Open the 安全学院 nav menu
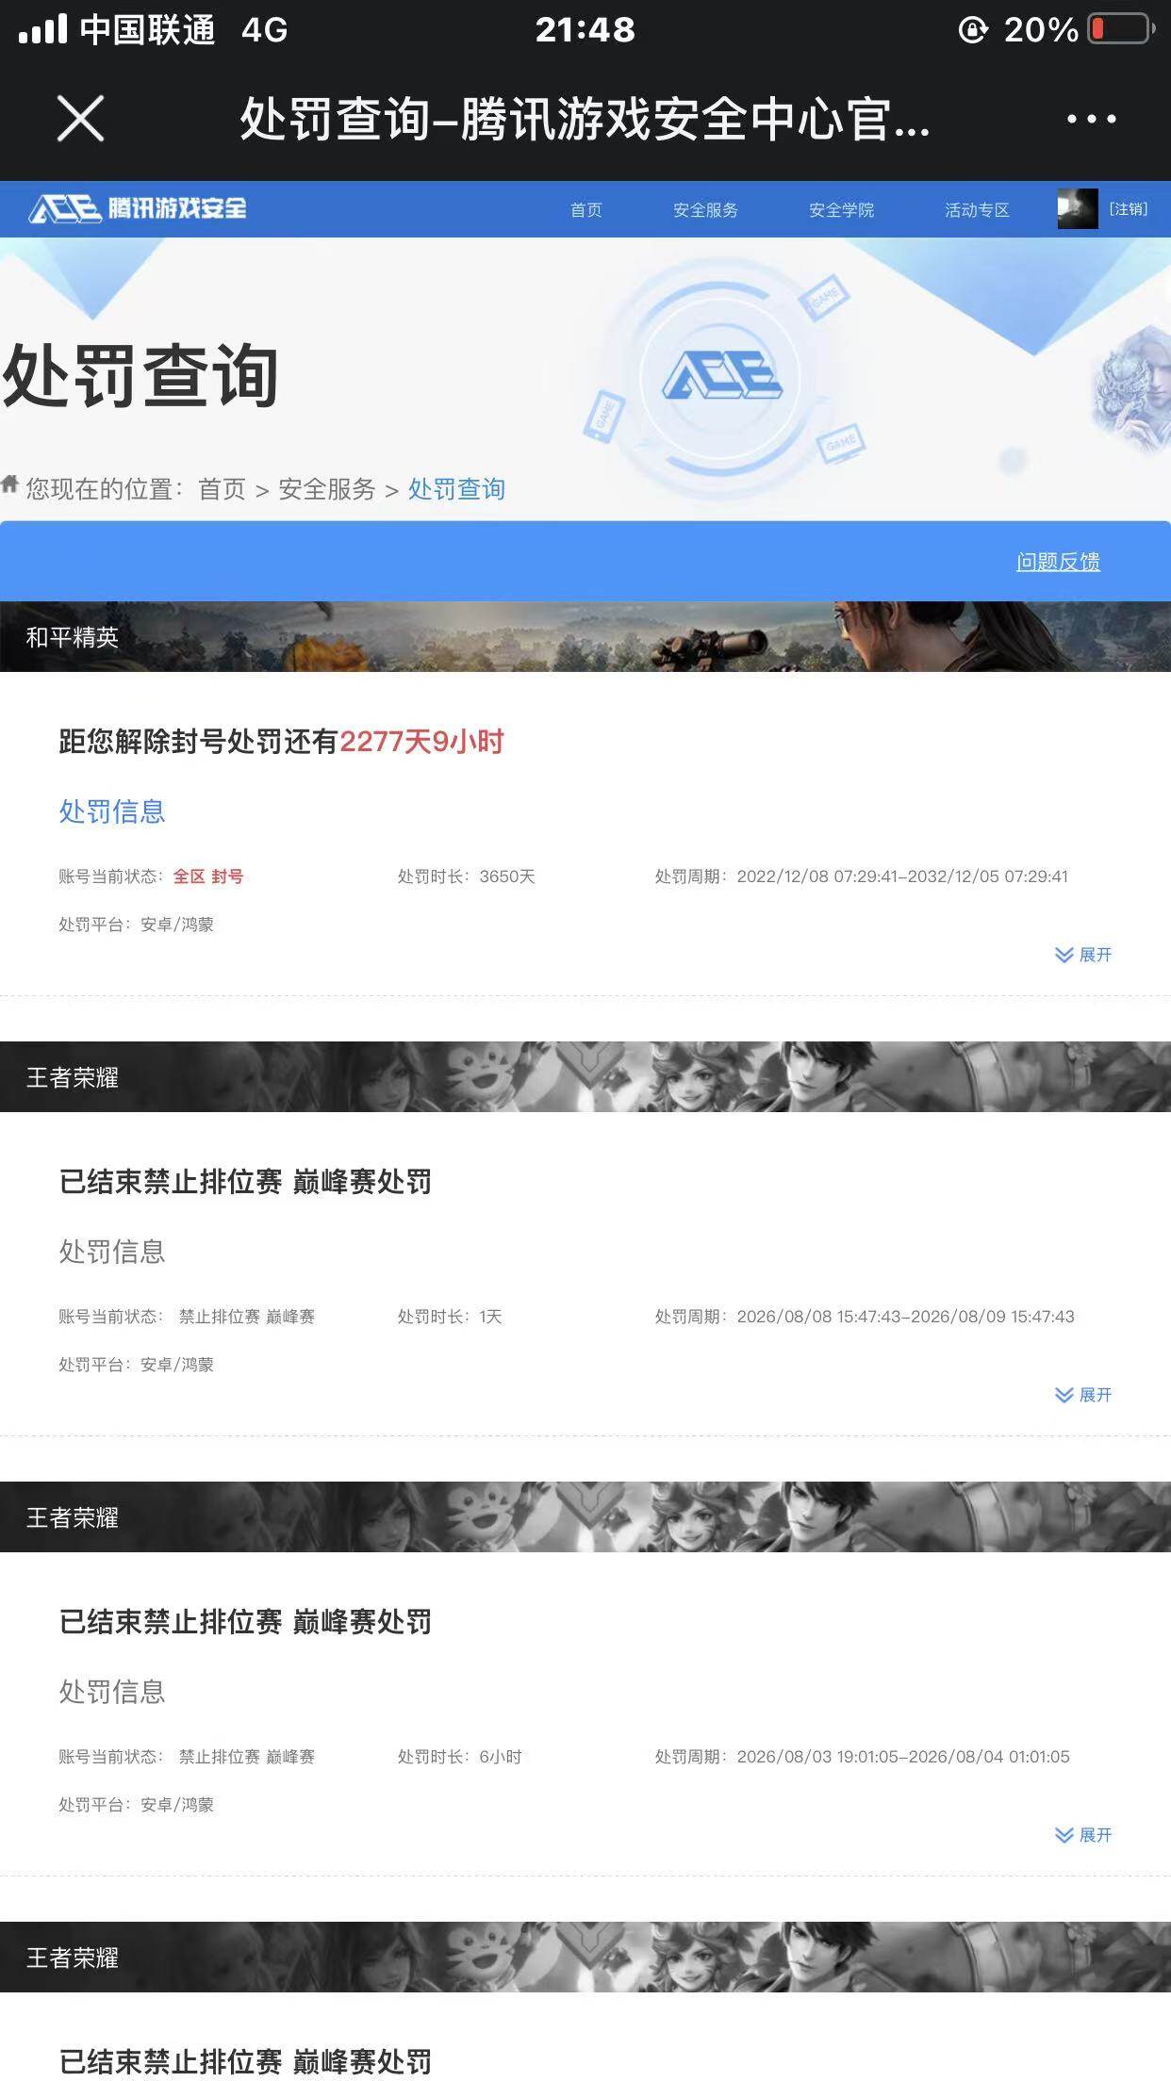1171x2081 pixels. click(x=841, y=209)
